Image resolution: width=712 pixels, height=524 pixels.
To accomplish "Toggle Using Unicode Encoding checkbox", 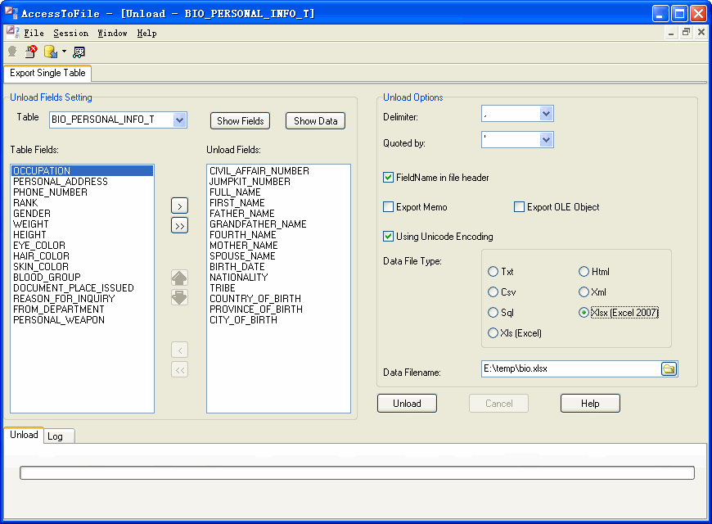I will tap(388, 236).
